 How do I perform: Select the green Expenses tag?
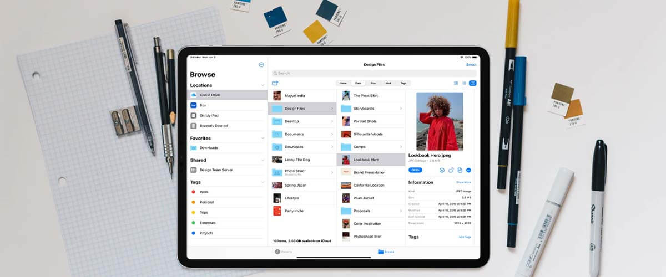228,223
